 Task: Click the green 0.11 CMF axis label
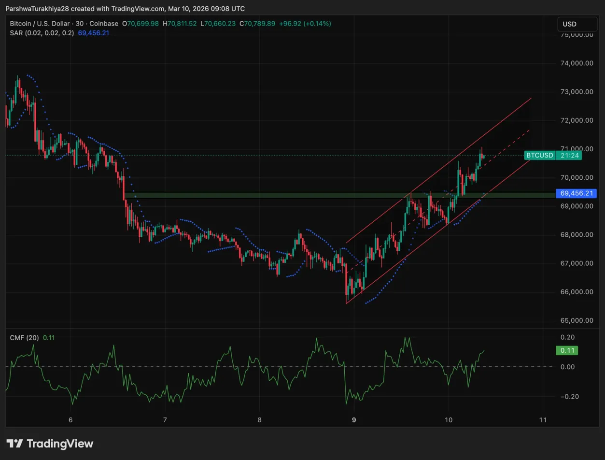(566, 351)
